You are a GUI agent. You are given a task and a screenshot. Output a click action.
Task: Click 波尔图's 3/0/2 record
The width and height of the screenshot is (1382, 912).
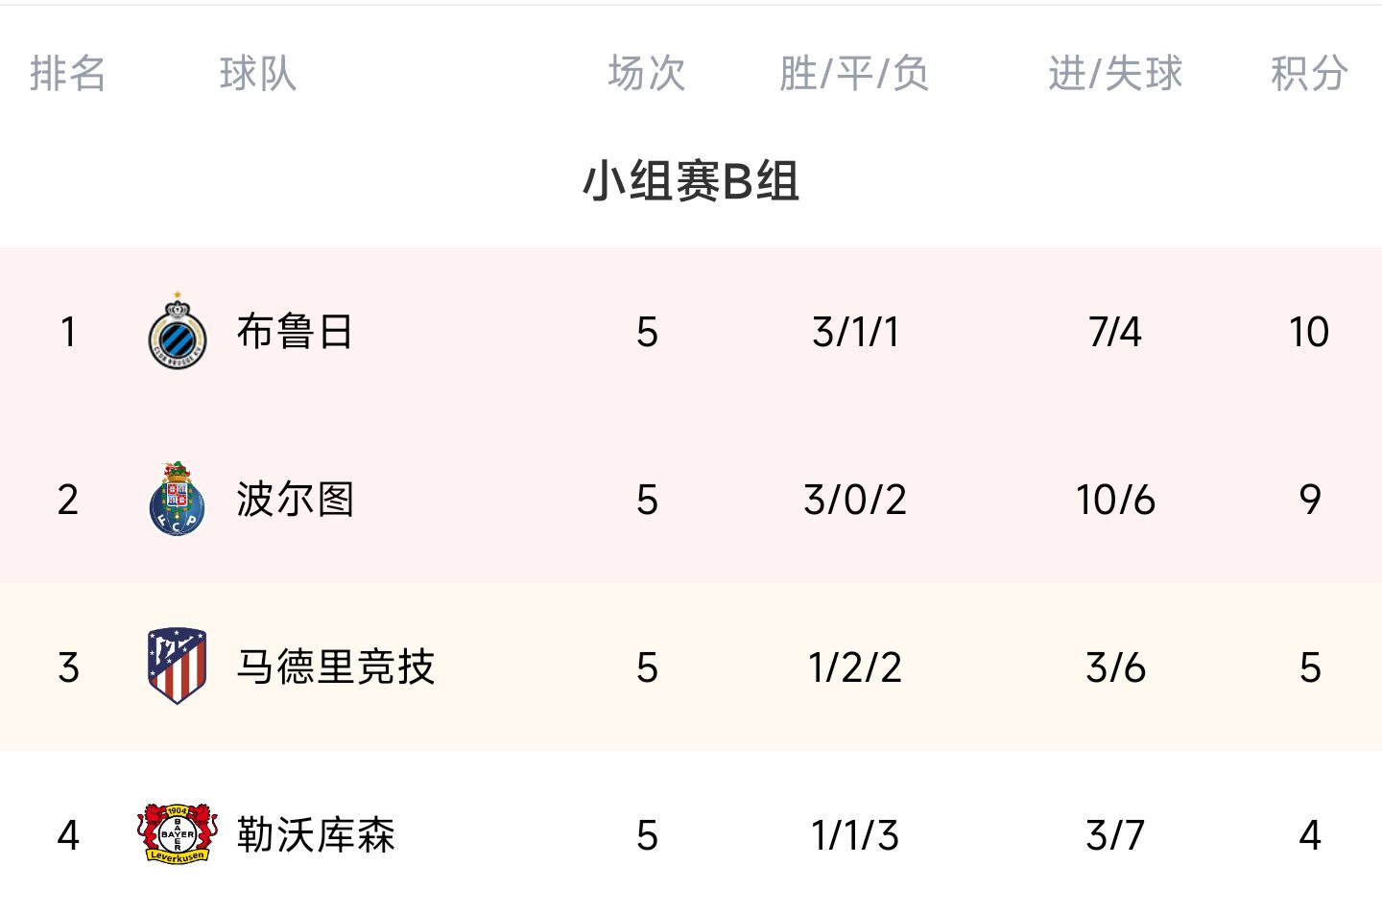point(855,500)
